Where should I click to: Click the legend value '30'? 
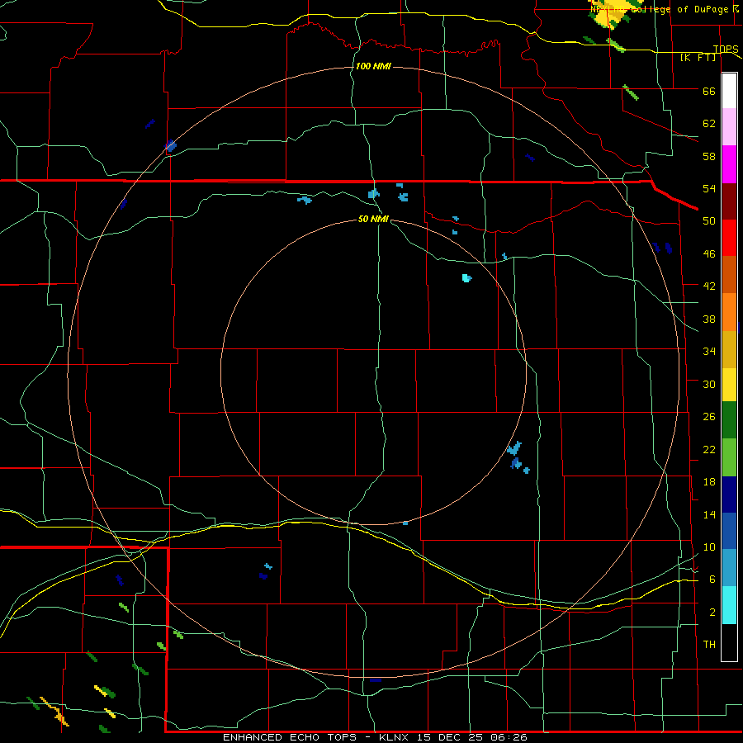pyautogui.click(x=709, y=384)
